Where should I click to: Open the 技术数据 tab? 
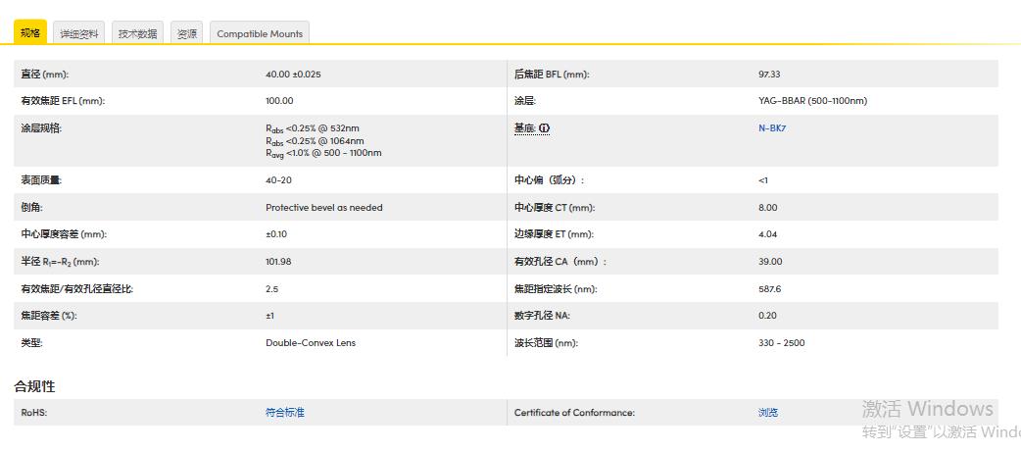coord(137,33)
